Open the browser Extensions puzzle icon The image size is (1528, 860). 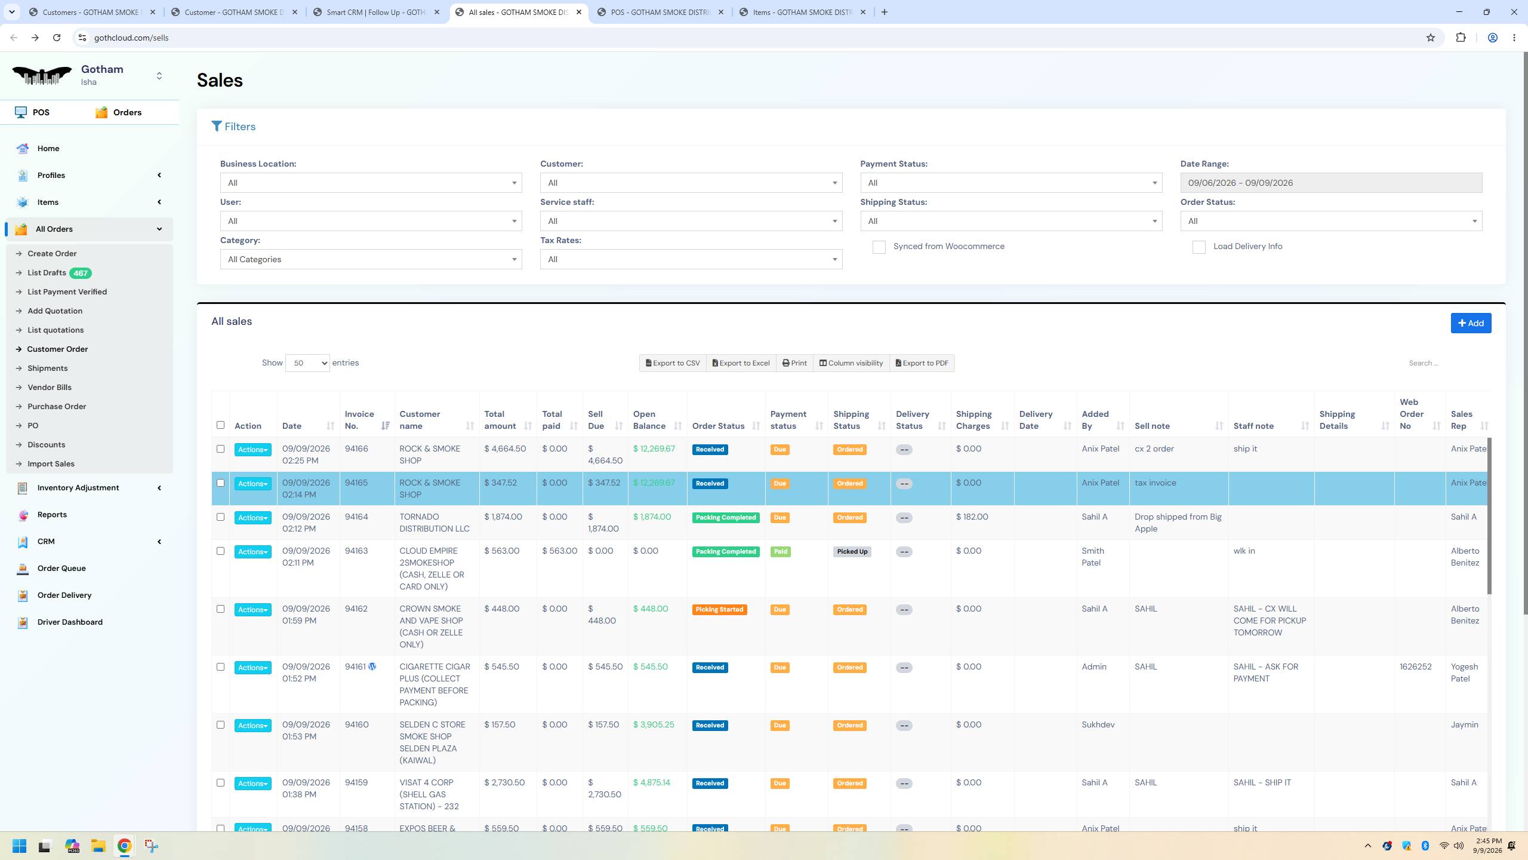tap(1461, 38)
